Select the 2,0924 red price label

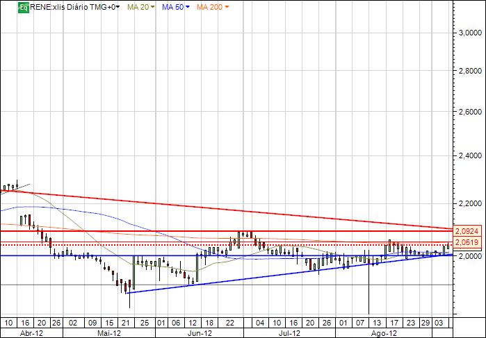click(x=467, y=231)
